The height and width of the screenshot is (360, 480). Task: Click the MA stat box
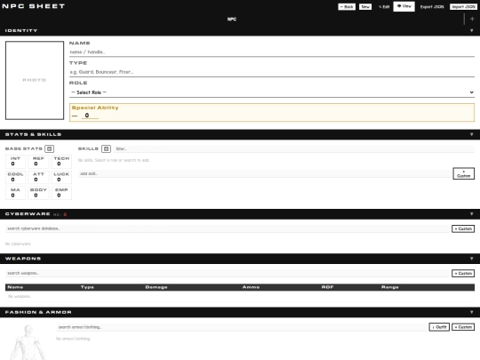[15, 193]
